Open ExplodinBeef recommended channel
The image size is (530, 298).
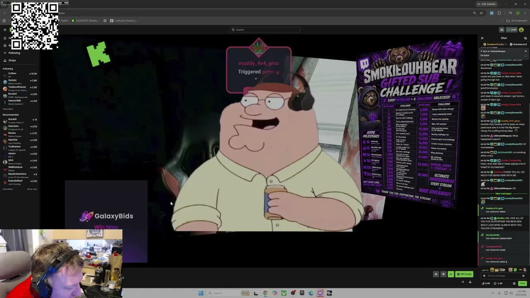[x=19, y=181]
